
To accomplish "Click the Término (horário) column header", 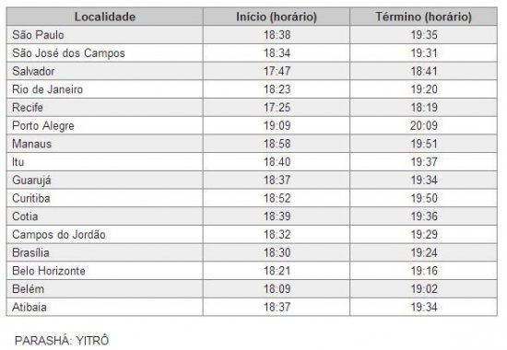I will click(424, 17).
